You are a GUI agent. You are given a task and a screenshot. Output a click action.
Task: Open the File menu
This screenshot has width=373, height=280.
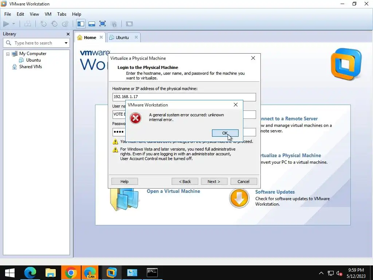pyautogui.click(x=8, y=14)
